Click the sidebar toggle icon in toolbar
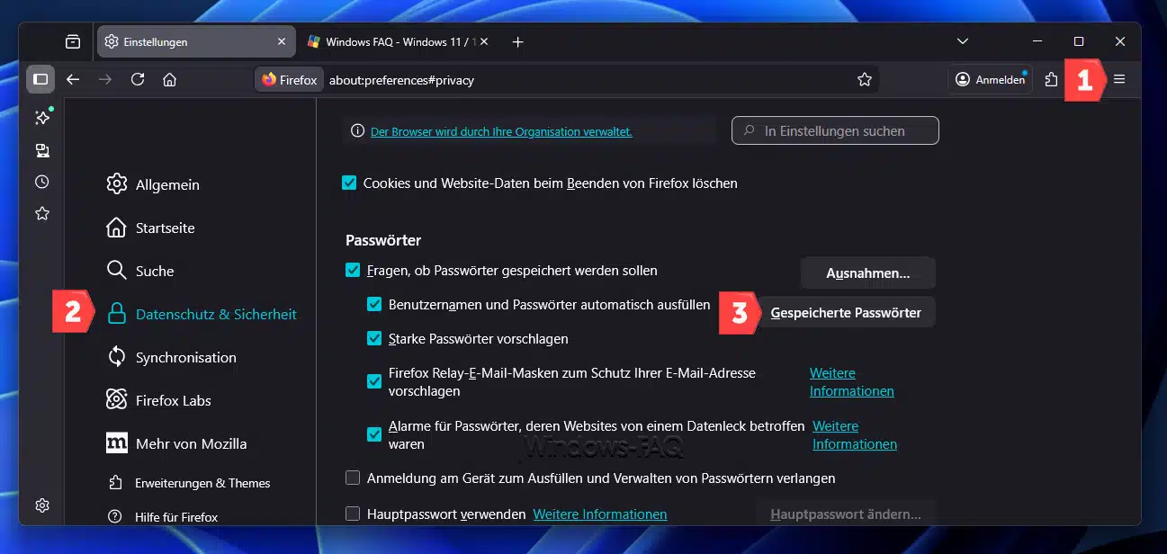The width and height of the screenshot is (1167, 554). [x=40, y=79]
